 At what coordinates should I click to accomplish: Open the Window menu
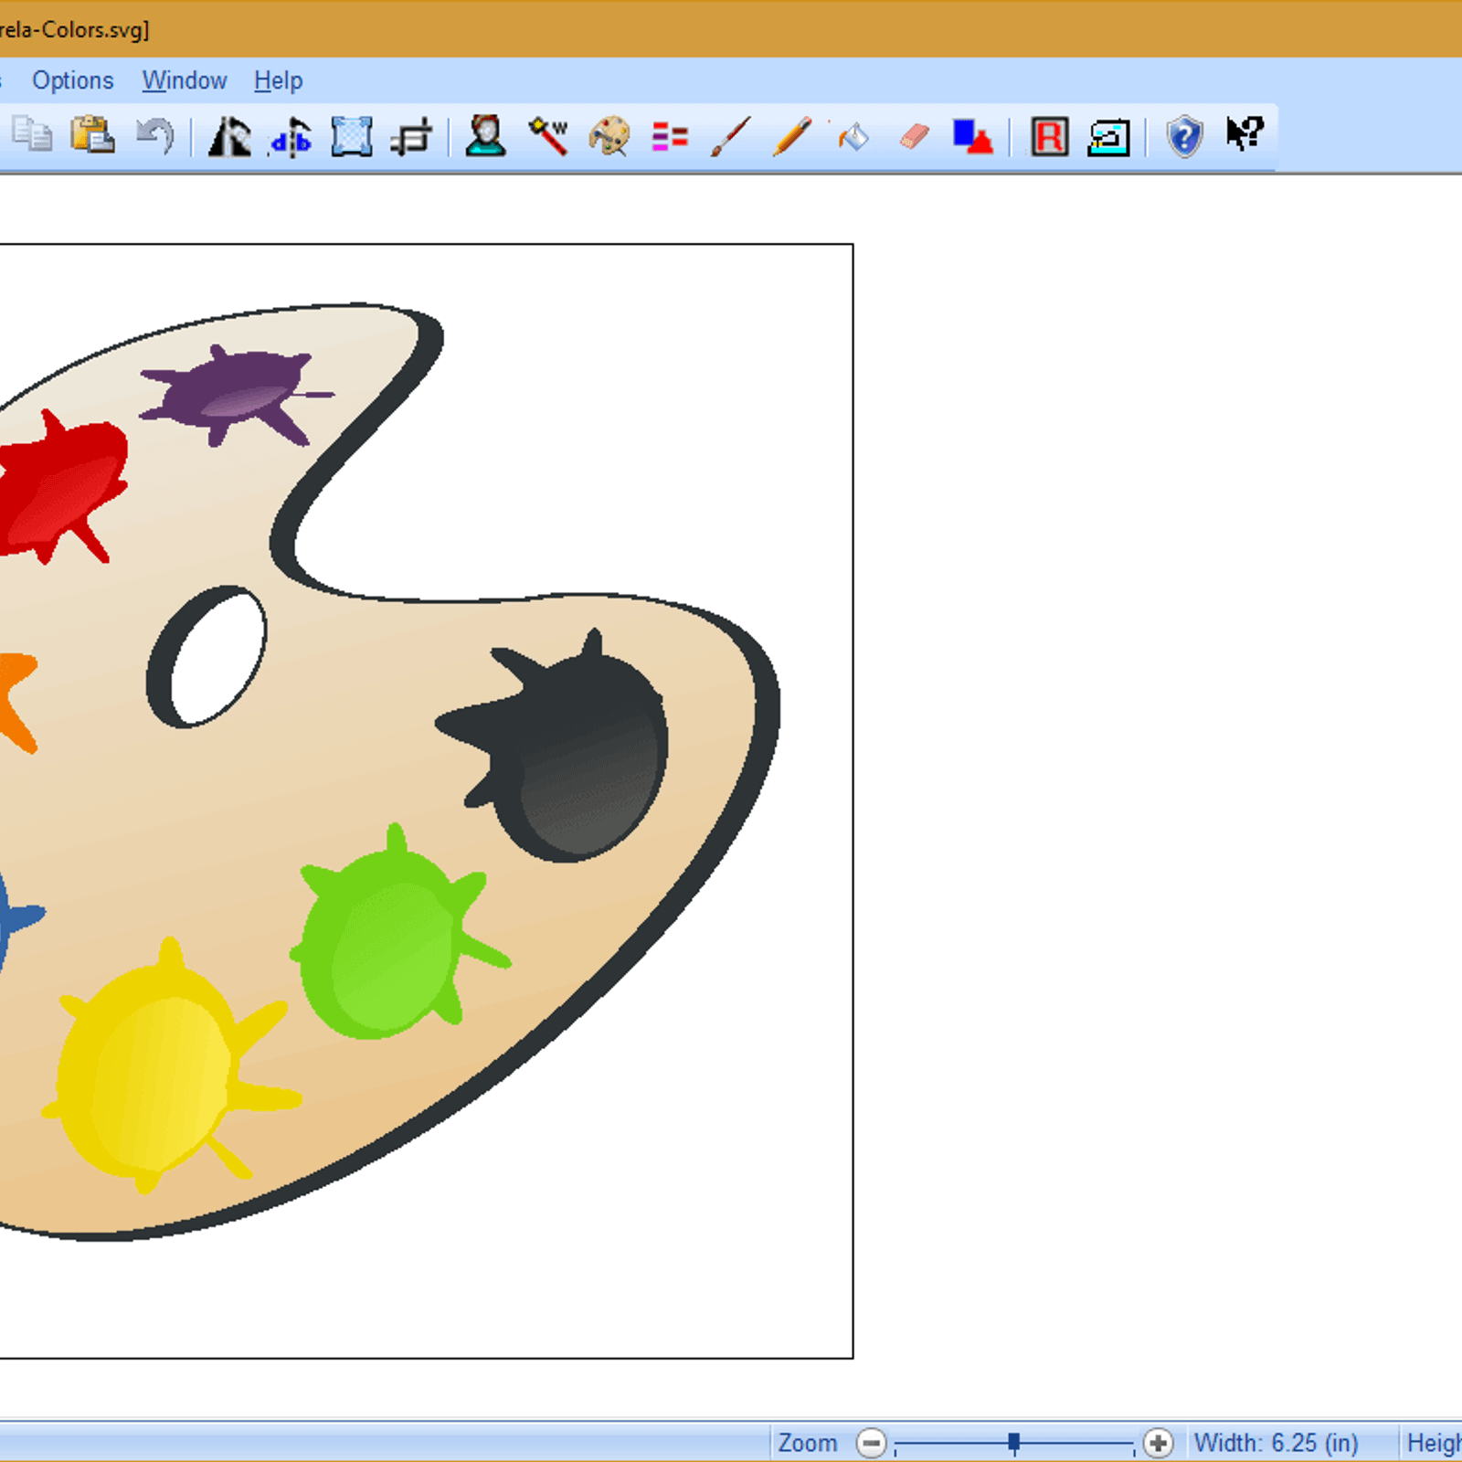184,80
